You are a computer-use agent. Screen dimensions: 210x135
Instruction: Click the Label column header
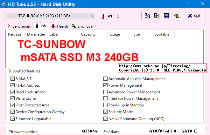(63, 34)
